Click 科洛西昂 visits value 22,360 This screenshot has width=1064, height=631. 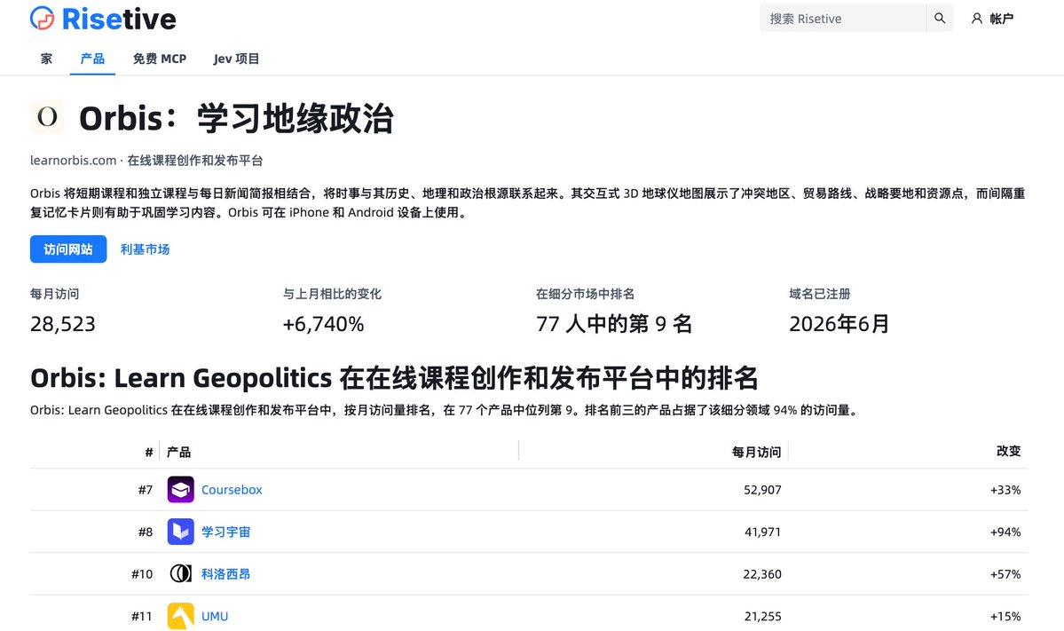[x=762, y=574]
